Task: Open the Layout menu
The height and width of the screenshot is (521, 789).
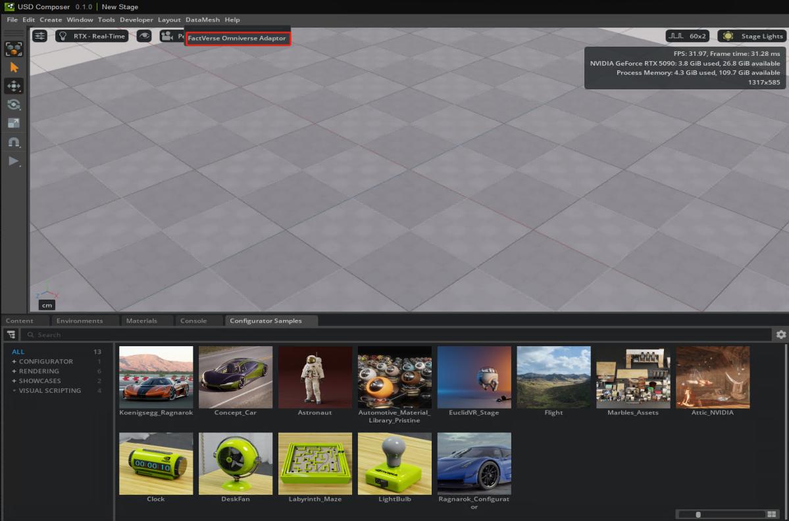Action: tap(169, 20)
